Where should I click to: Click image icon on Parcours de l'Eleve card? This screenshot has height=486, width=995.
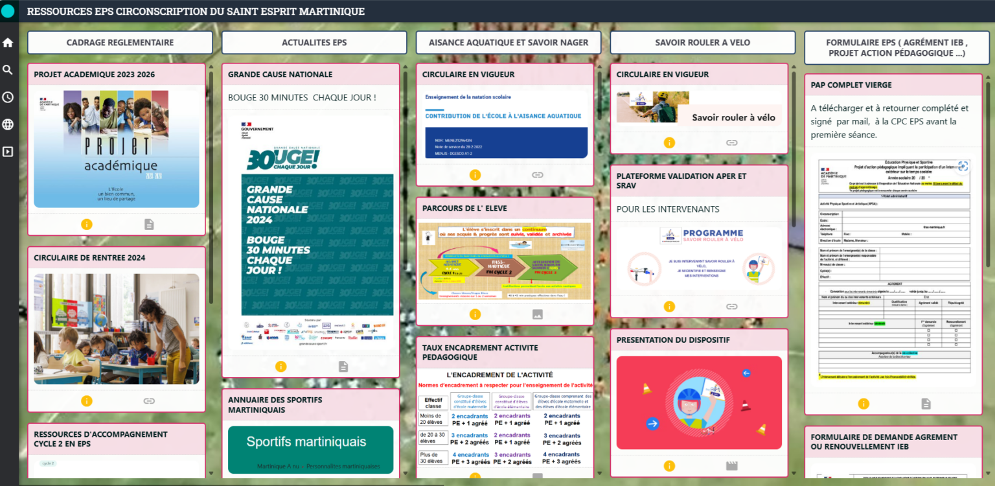537,314
